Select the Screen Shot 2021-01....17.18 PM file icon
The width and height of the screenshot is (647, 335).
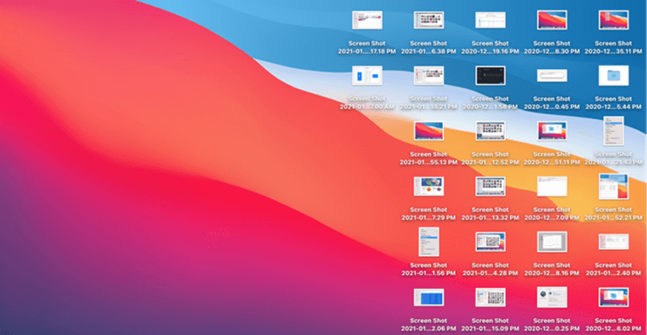pos(367,20)
